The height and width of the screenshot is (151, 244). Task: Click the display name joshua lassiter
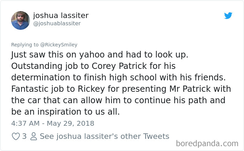pyautogui.click(x=61, y=15)
